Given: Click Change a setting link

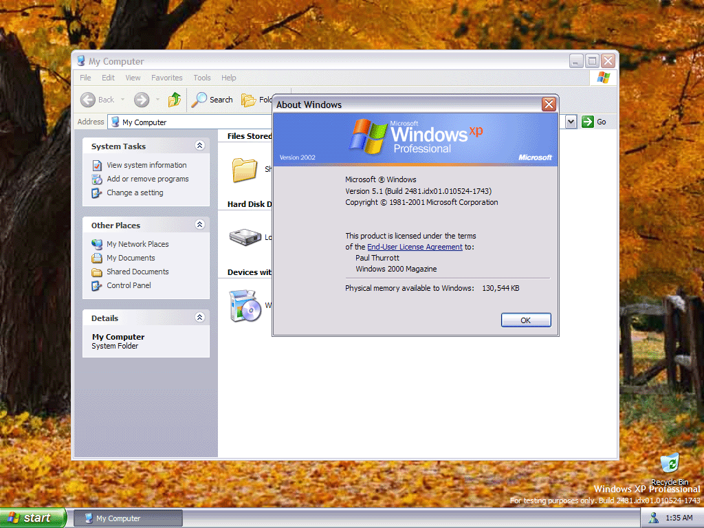Looking at the screenshot, I should [x=135, y=192].
